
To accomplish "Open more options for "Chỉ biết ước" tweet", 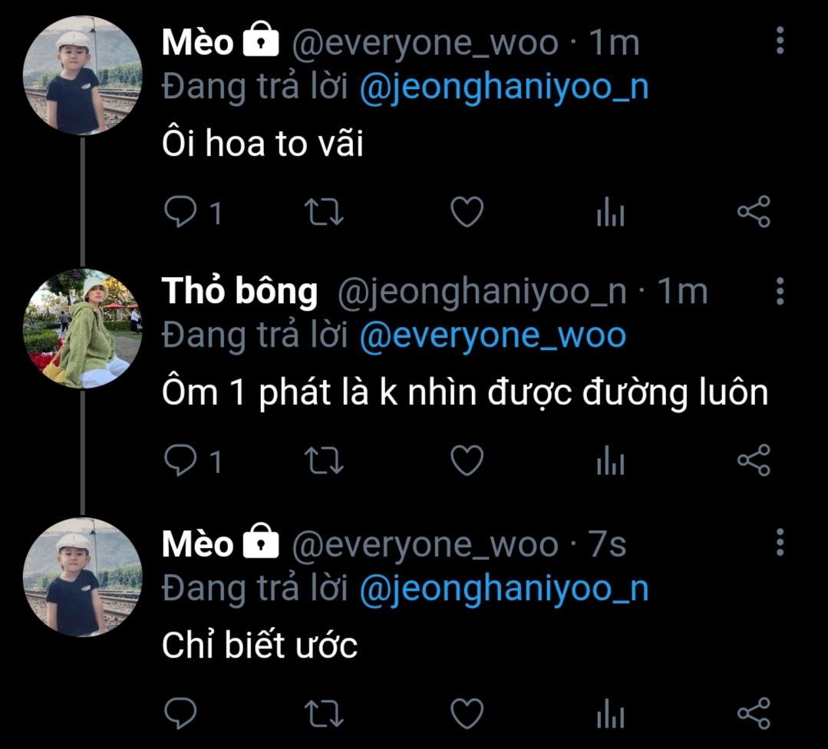I will coord(780,542).
